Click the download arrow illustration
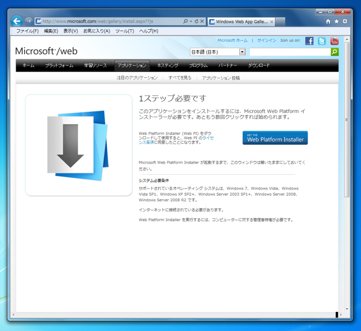Viewport: 361px width, 331px height. pos(78,145)
